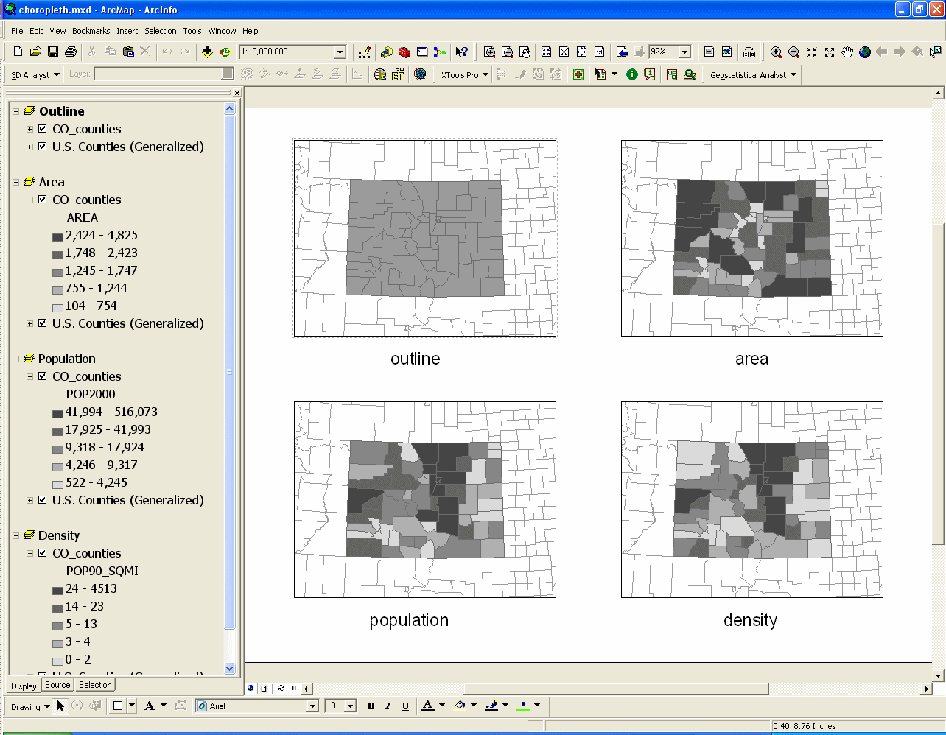Screen dimensions: 946x735
Task: Click the Add Data toolbar icon
Action: click(x=207, y=52)
